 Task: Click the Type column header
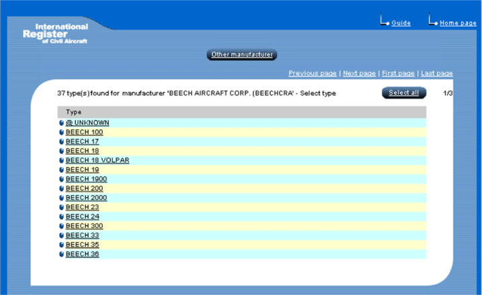click(x=241, y=112)
